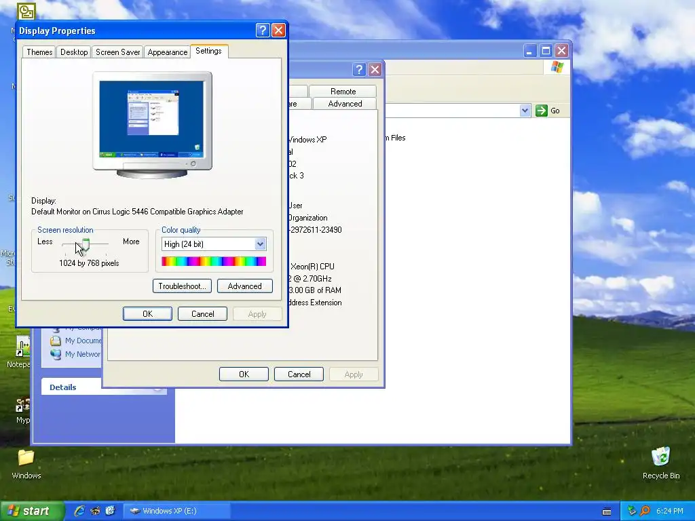Click the third Quick Launch icon
695x521 pixels.
click(x=110, y=511)
